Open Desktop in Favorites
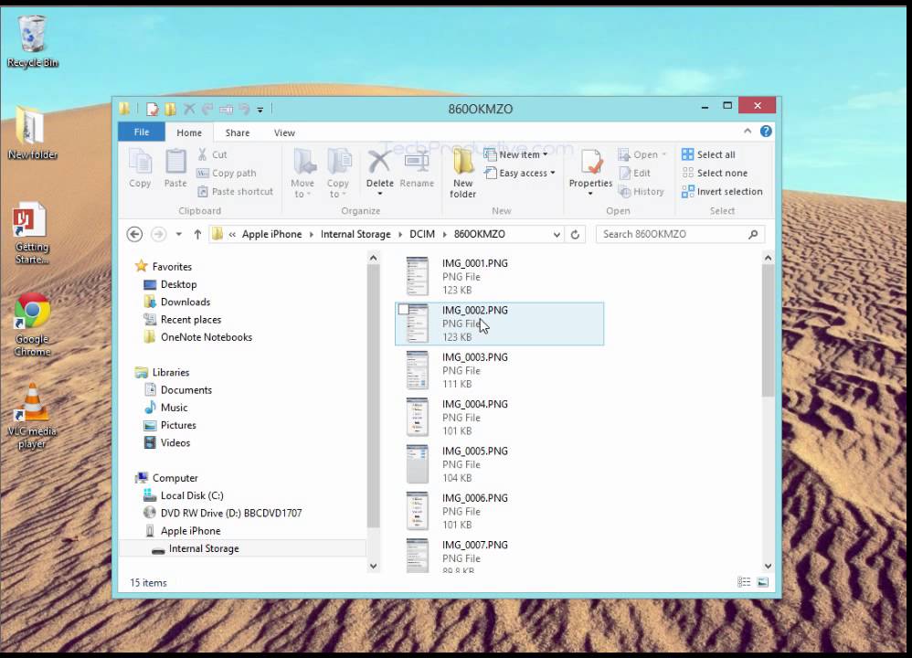Image resolution: width=912 pixels, height=658 pixels. 170,284
